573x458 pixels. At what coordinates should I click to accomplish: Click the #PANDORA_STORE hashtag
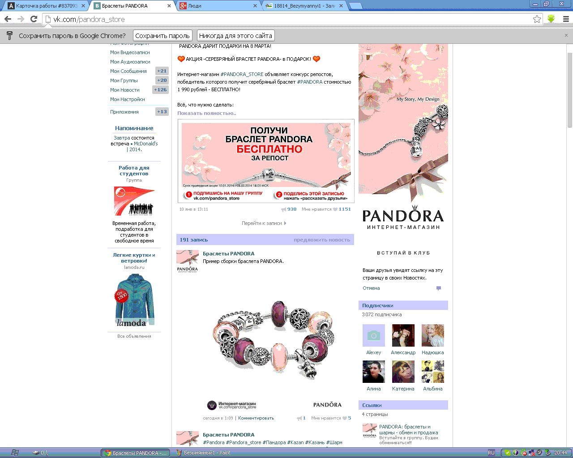point(242,74)
